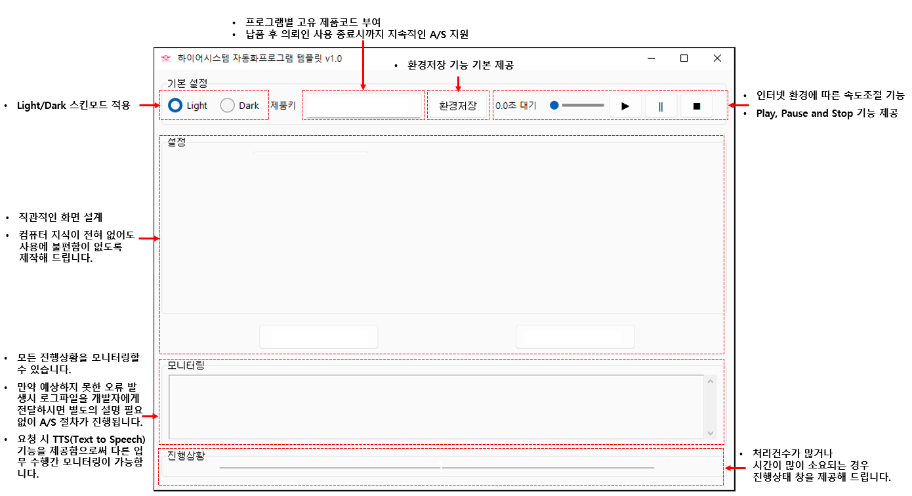
Task: Maximize the 하이어시스템 window
Action: (x=684, y=58)
